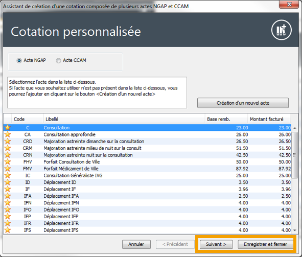The width and height of the screenshot is (302, 257).
Task: Click the Annuler button
Action: coord(136,244)
